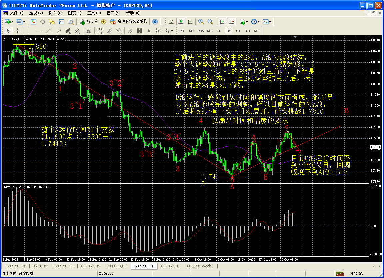Select the trendline tool
Image resolution: width=384 pixels, height=278 pixels.
click(x=48, y=31)
